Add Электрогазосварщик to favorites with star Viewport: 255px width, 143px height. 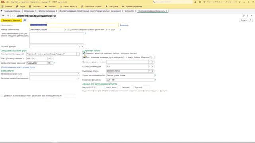(x=14, y=16)
